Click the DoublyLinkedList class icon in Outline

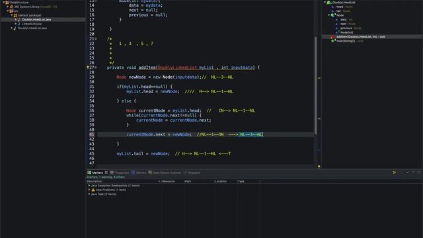coord(328,3)
